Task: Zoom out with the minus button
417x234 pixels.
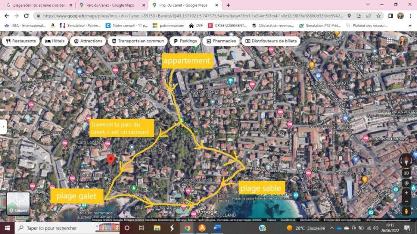Action: tap(406, 201)
